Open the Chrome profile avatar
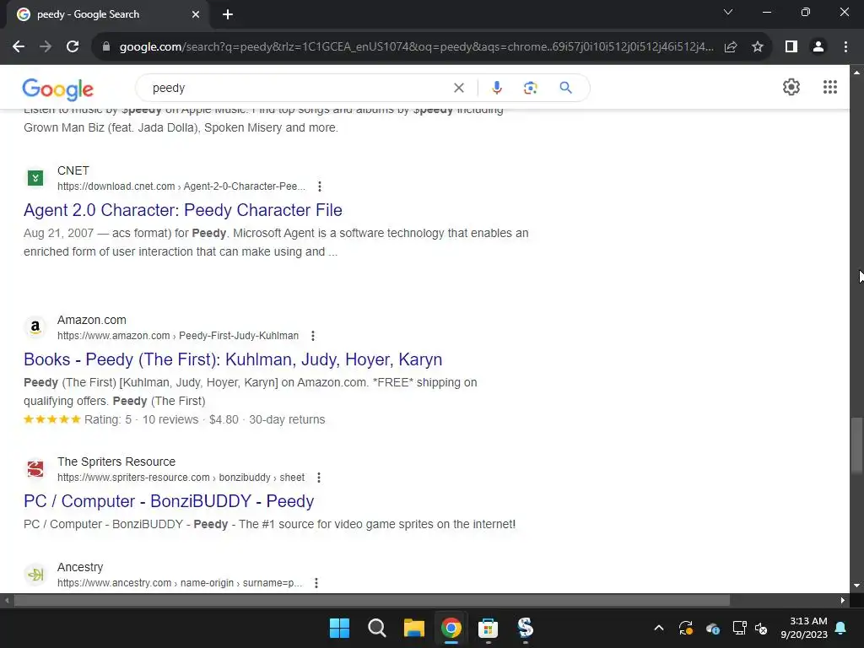864x648 pixels. (818, 47)
